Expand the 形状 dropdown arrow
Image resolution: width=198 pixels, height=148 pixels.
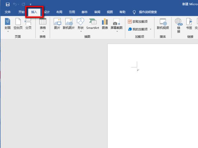point(81,31)
